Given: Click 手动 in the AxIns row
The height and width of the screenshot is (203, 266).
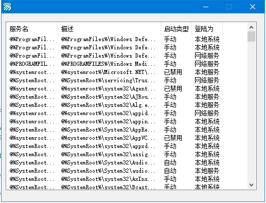Looking at the screenshot, I should (170, 179).
